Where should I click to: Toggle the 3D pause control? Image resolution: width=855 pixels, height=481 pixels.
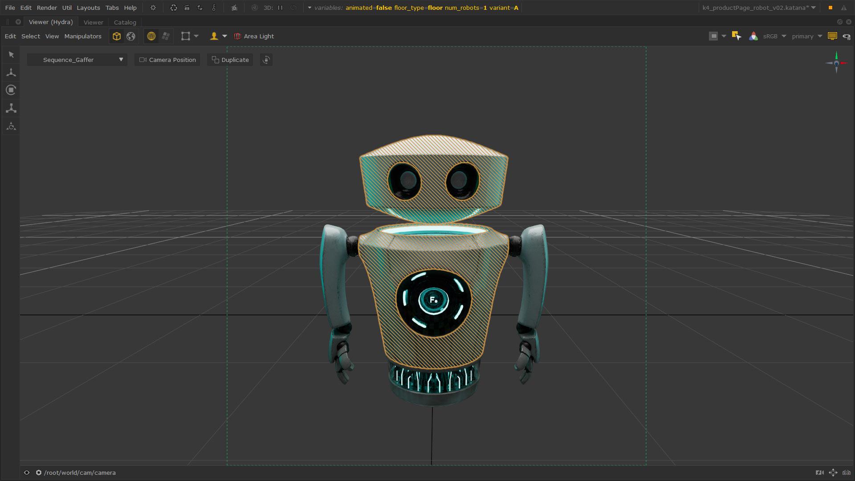[x=280, y=8]
